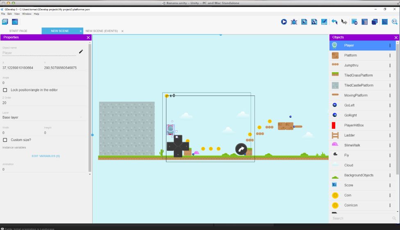
Task: Close the New Scene tab
Action: [x=81, y=31]
